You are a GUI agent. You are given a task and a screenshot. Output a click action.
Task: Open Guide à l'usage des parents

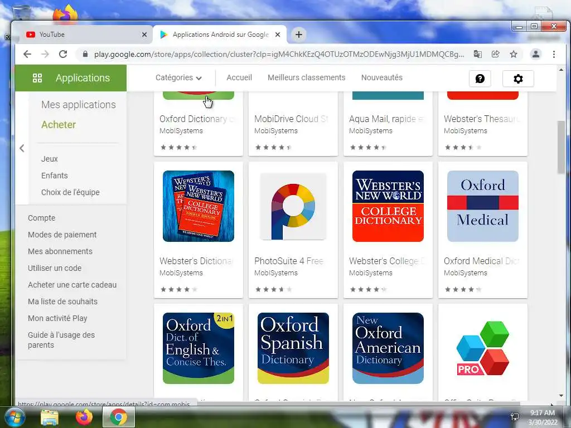tap(61, 340)
